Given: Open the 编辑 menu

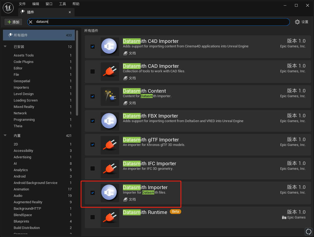Looking at the screenshot, I should pyautogui.click(x=36, y=4).
